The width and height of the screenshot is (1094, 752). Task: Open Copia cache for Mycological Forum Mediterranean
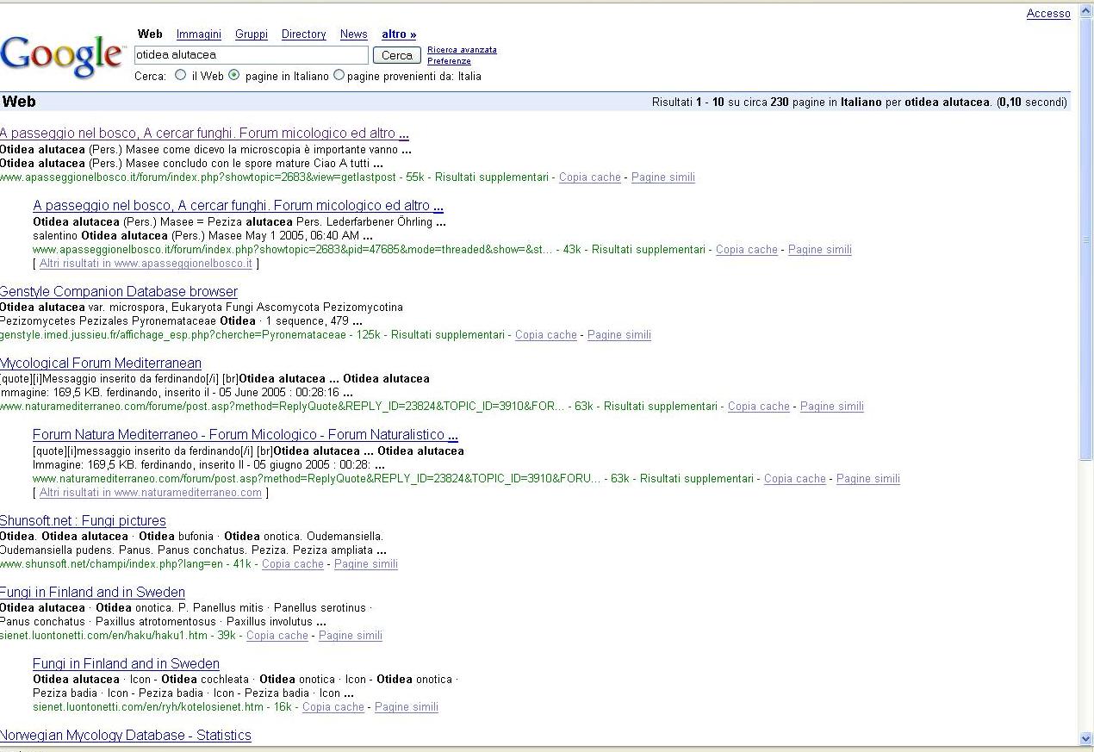tap(759, 407)
